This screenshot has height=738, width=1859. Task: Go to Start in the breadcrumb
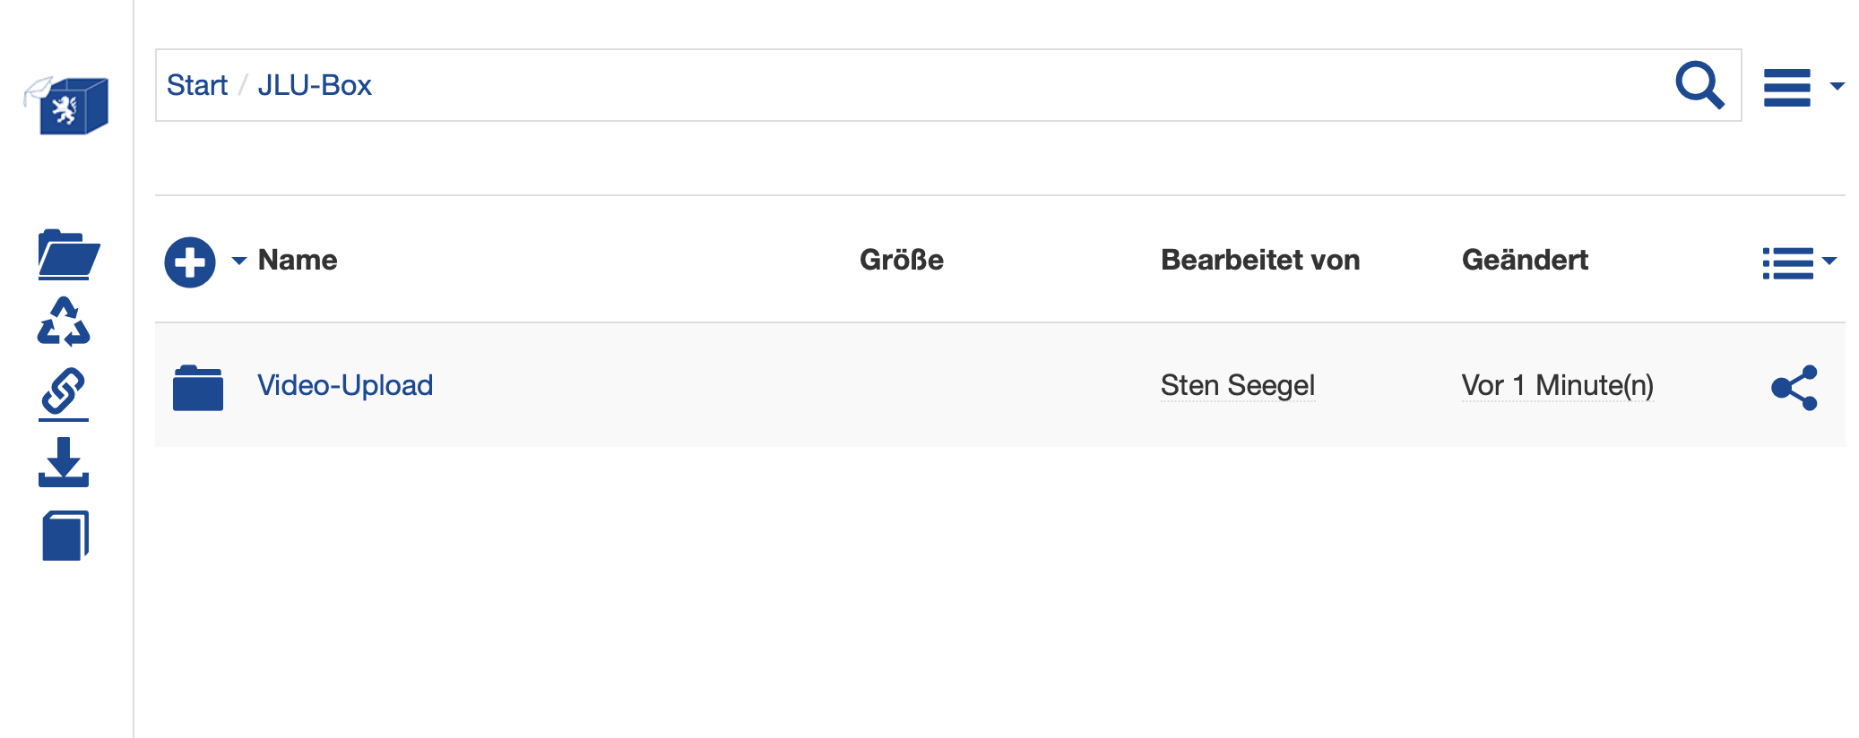tap(197, 85)
